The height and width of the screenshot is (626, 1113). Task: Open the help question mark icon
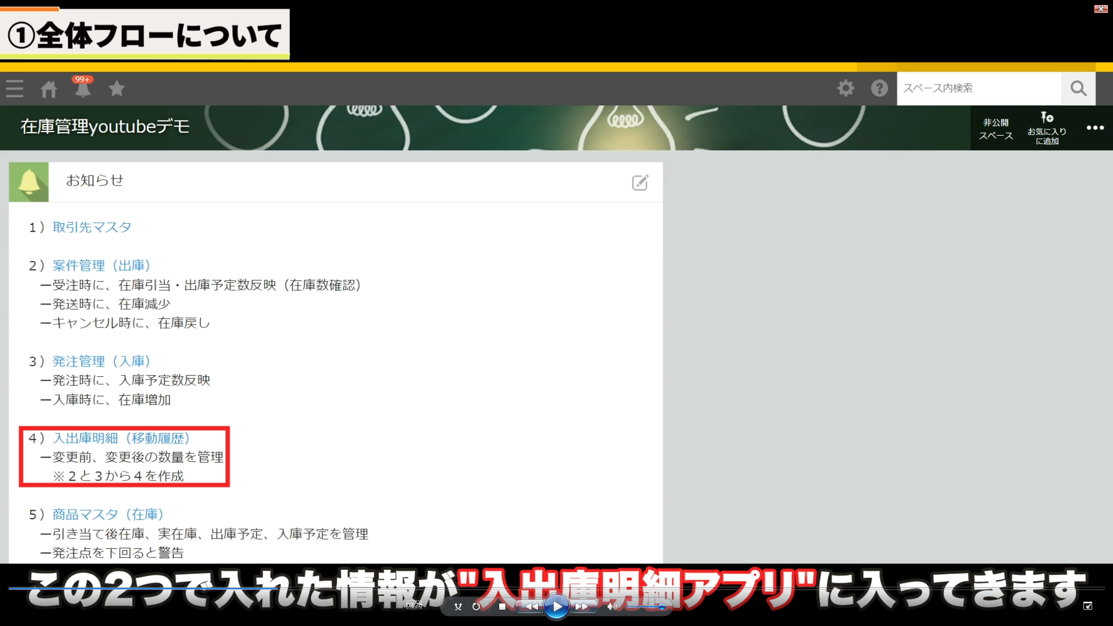879,88
